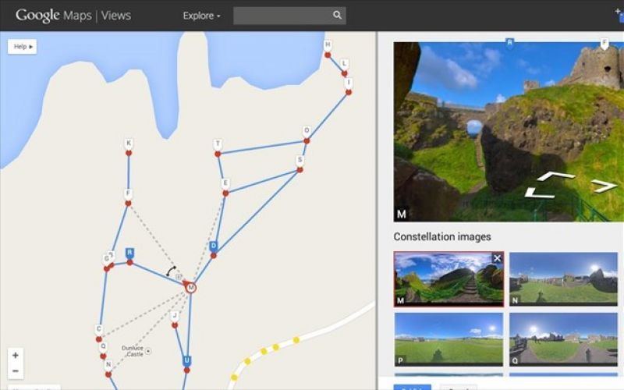Click the Dunluce Castle place pin

point(148,351)
